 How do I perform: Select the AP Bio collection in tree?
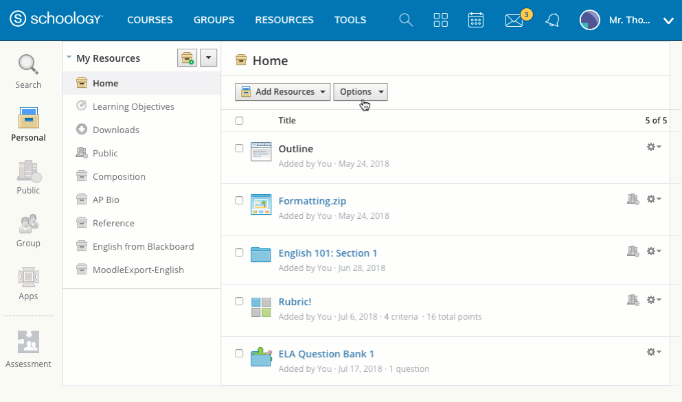[x=106, y=200]
